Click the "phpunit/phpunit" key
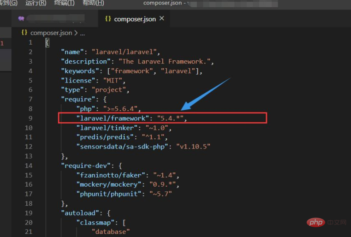Screen dimensions: 351x237 109,194
